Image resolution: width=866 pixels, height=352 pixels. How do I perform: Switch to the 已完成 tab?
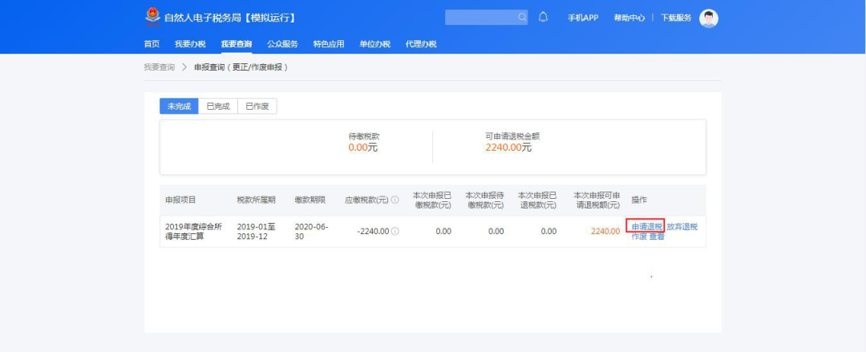click(217, 107)
